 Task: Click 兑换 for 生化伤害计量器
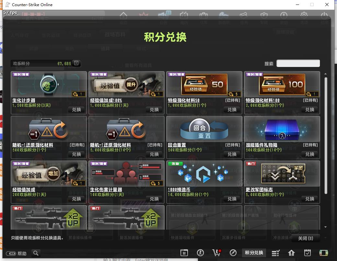coord(154,199)
